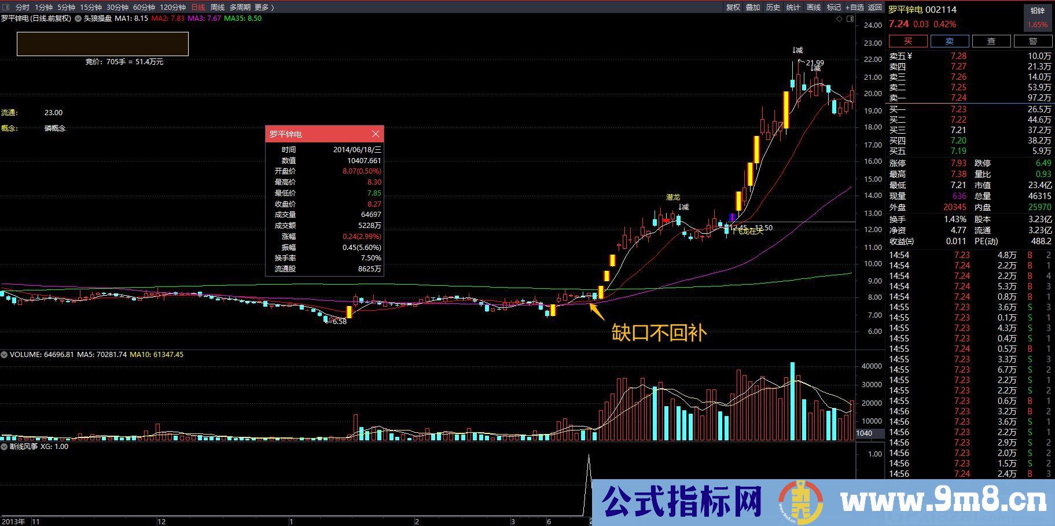This screenshot has width=1055, height=526.
Task: Click the diamond icon above the price axis
Action: [x=840, y=19]
